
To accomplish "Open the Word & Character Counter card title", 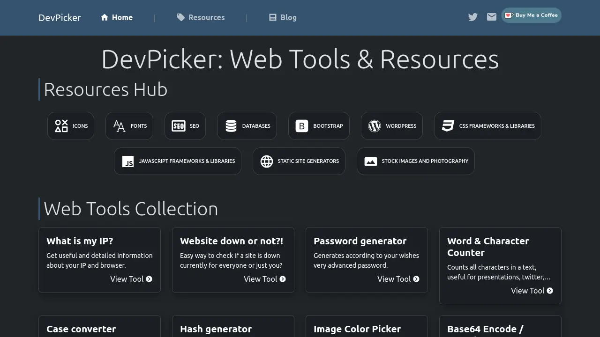I will [x=488, y=247].
